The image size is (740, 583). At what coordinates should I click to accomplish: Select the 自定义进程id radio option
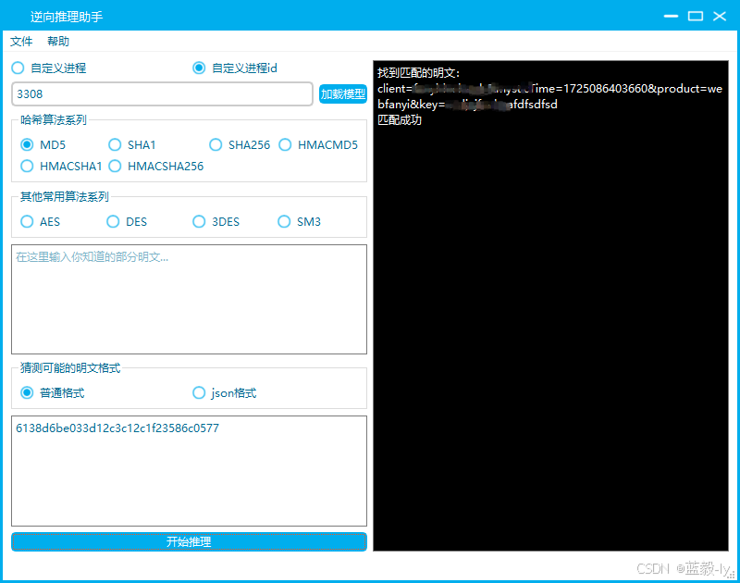(x=235, y=68)
